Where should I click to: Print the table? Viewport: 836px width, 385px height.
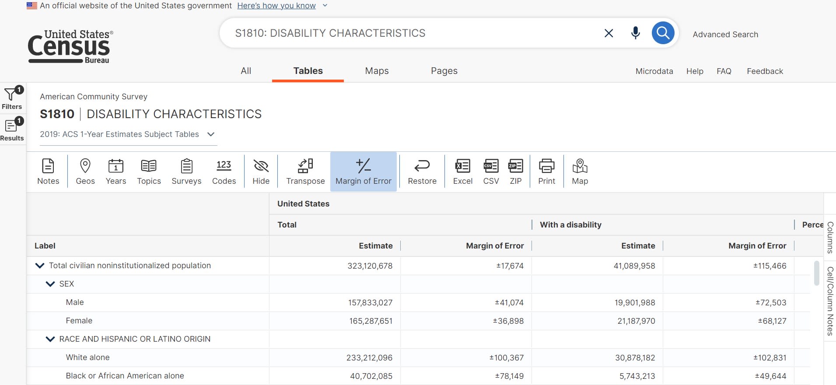546,171
